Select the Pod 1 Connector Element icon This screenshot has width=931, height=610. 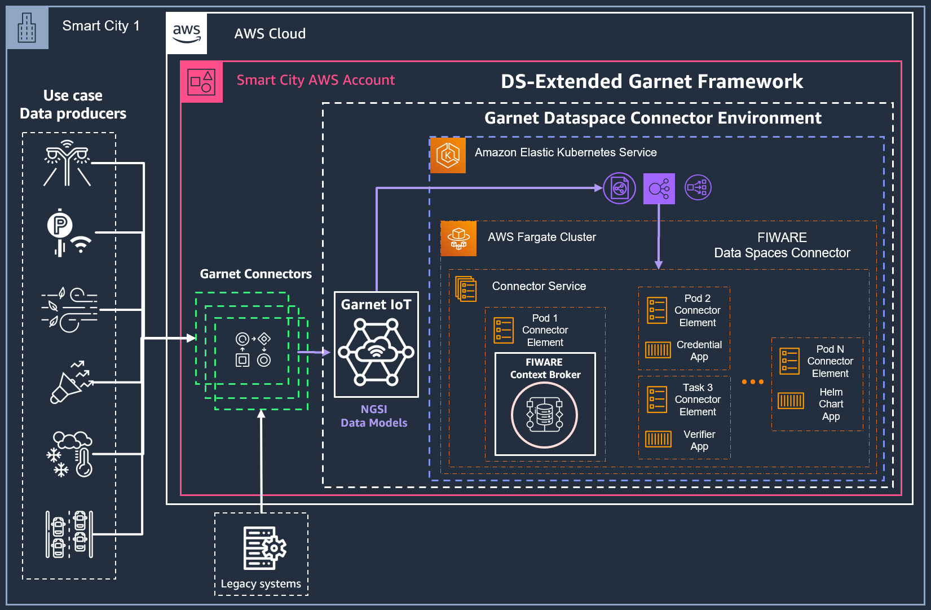[x=504, y=330]
